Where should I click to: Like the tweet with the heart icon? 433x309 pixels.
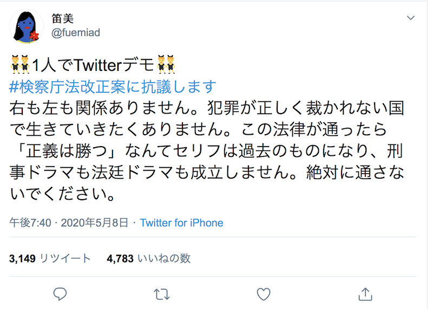263,294
